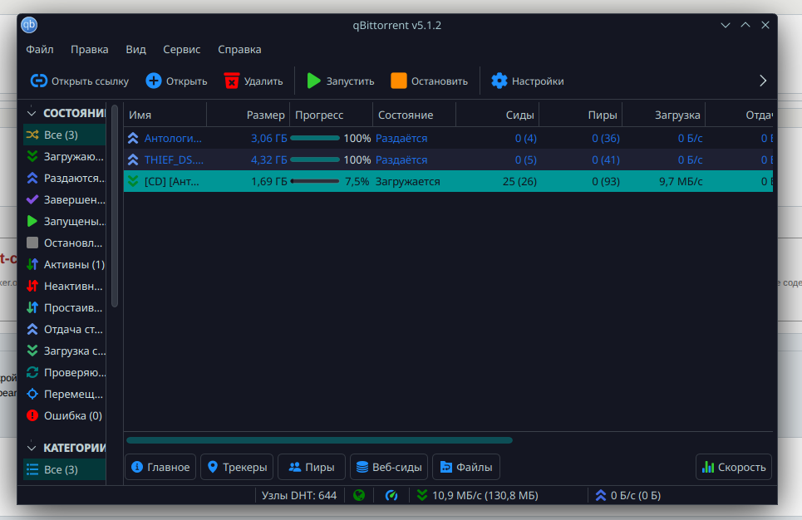This screenshot has width=802, height=520.
Task: Open the Вид menu
Action: [x=136, y=50]
